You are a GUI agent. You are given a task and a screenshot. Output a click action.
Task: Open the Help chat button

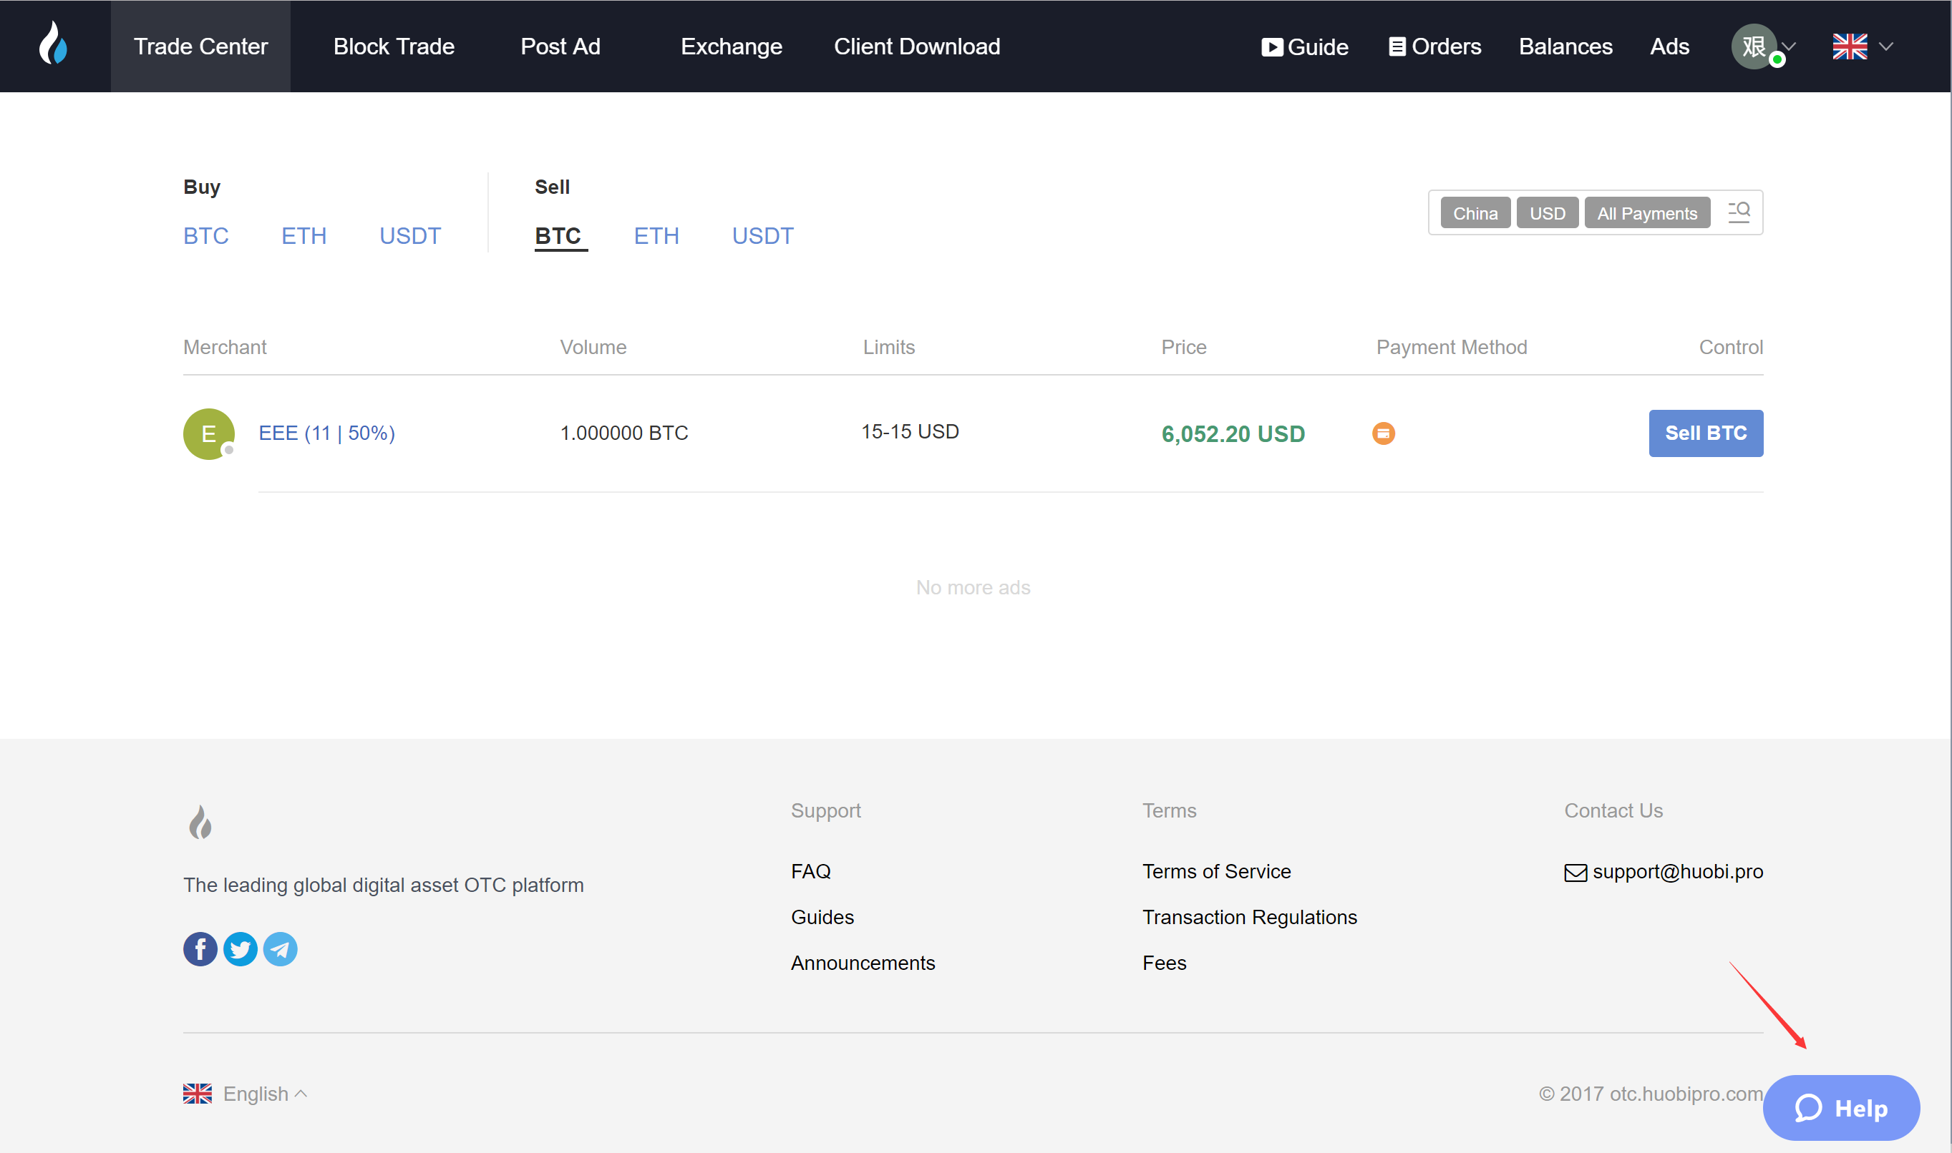pyautogui.click(x=1841, y=1108)
